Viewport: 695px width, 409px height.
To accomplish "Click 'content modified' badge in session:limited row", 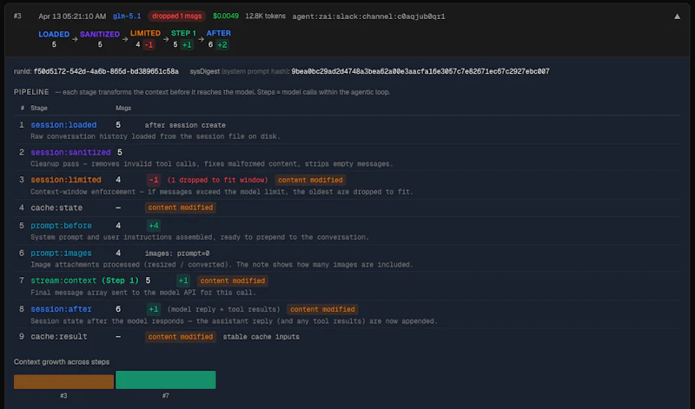I will 310,180.
